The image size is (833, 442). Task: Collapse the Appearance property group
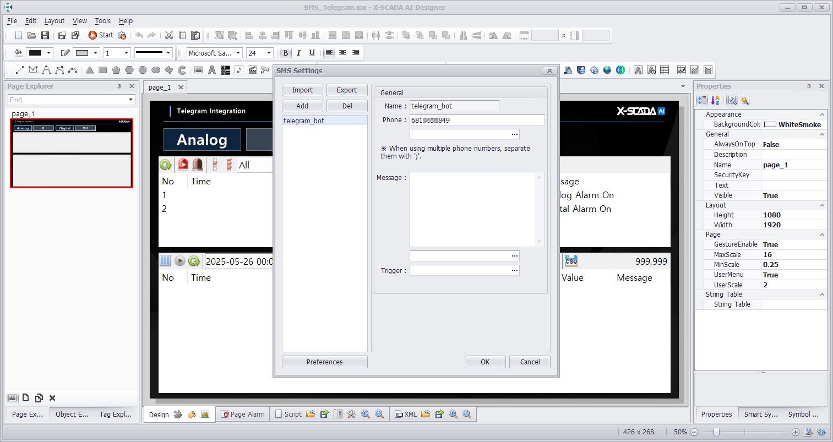(823, 114)
